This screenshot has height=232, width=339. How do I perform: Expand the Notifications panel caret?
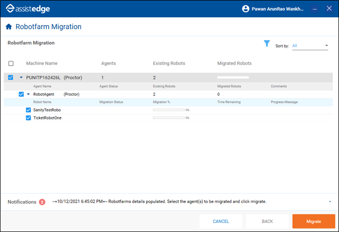(x=330, y=202)
